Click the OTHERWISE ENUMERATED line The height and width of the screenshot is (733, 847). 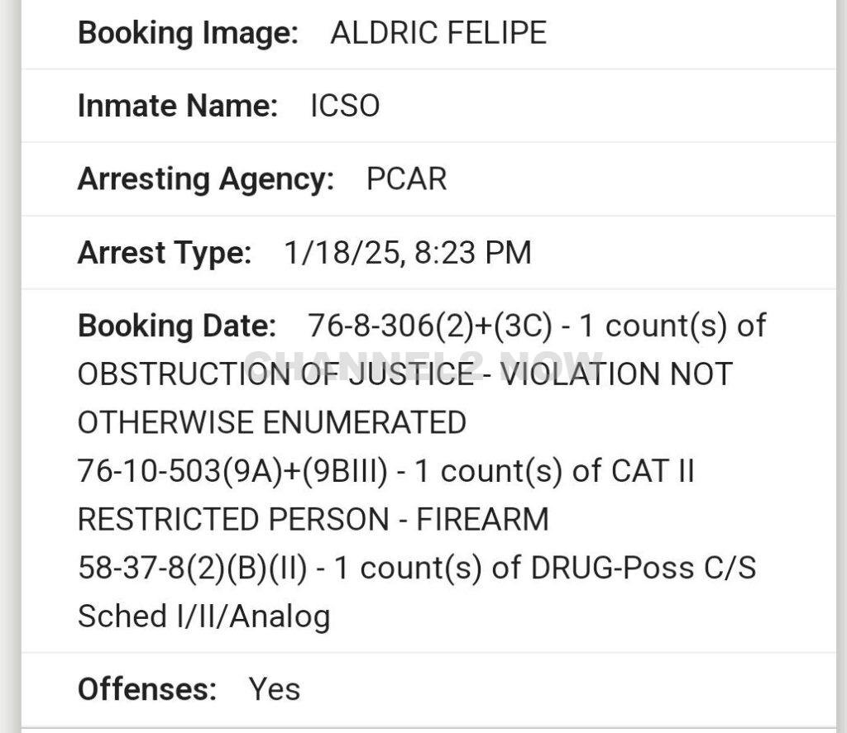(x=271, y=422)
